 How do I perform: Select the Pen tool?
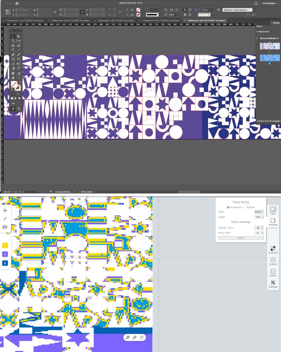coord(13,55)
